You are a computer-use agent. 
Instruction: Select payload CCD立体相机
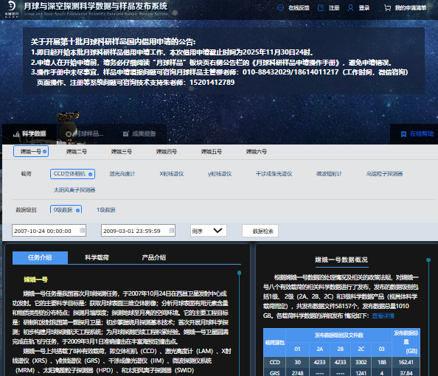(72, 174)
